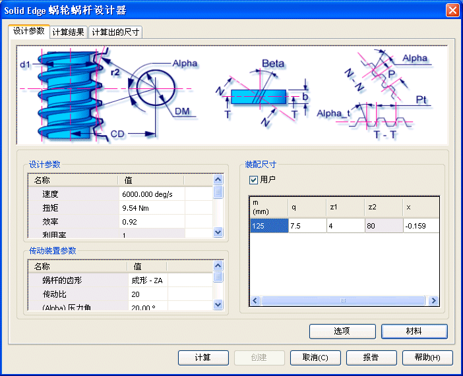Click the 帮助(H) button

427,358
